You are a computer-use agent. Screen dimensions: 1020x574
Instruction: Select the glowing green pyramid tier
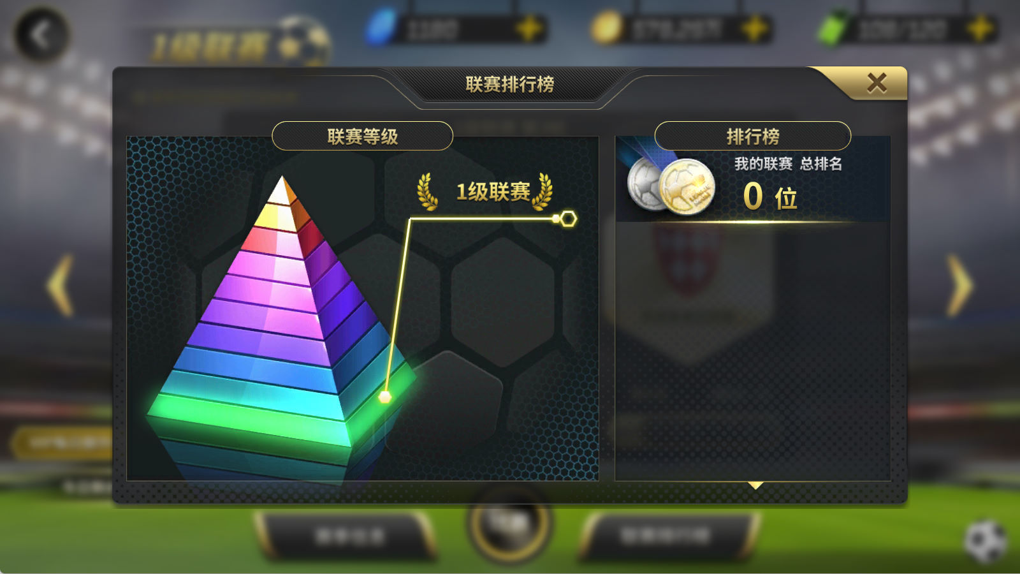pos(280,415)
